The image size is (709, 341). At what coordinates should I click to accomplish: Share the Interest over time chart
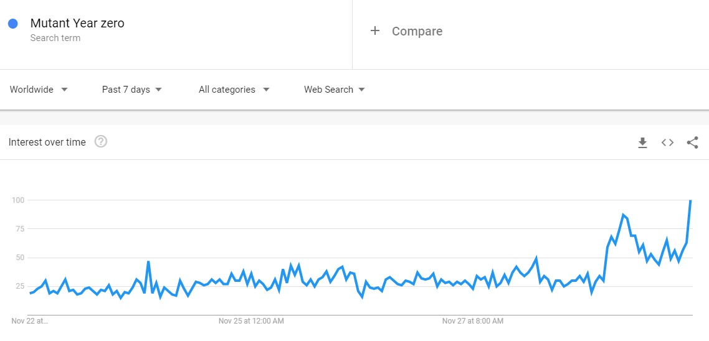(x=692, y=142)
